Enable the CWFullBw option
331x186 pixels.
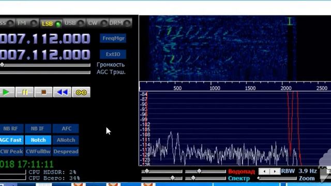point(38,151)
